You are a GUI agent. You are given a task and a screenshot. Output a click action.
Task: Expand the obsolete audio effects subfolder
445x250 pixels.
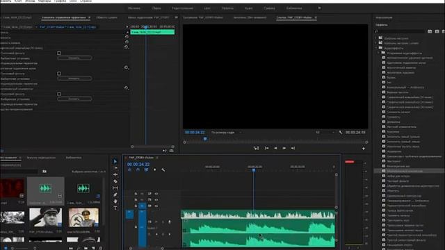coord(378,53)
